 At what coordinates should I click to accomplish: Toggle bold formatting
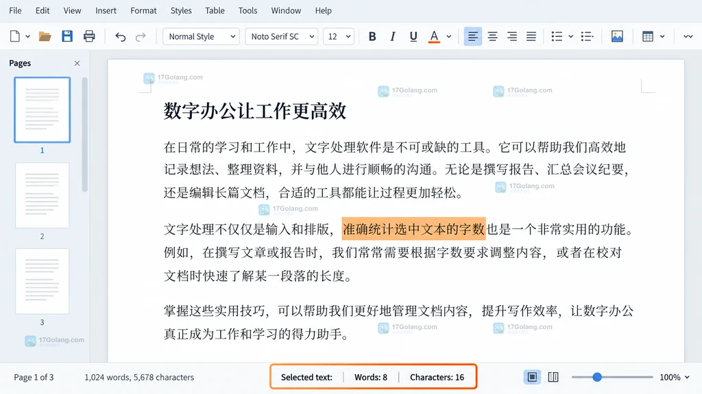372,37
